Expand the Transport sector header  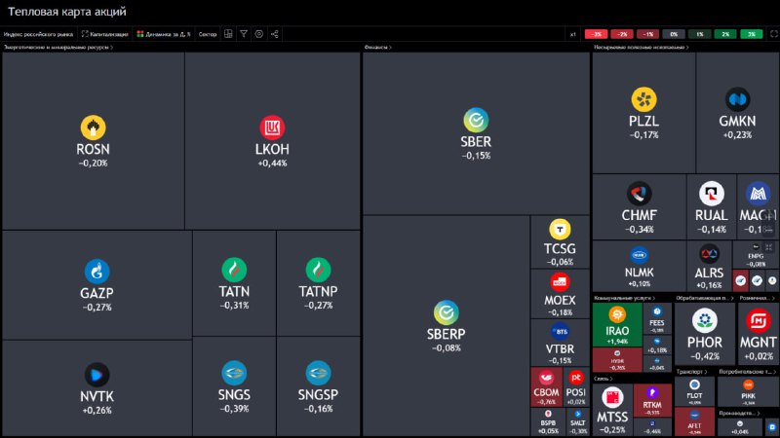click(x=691, y=372)
